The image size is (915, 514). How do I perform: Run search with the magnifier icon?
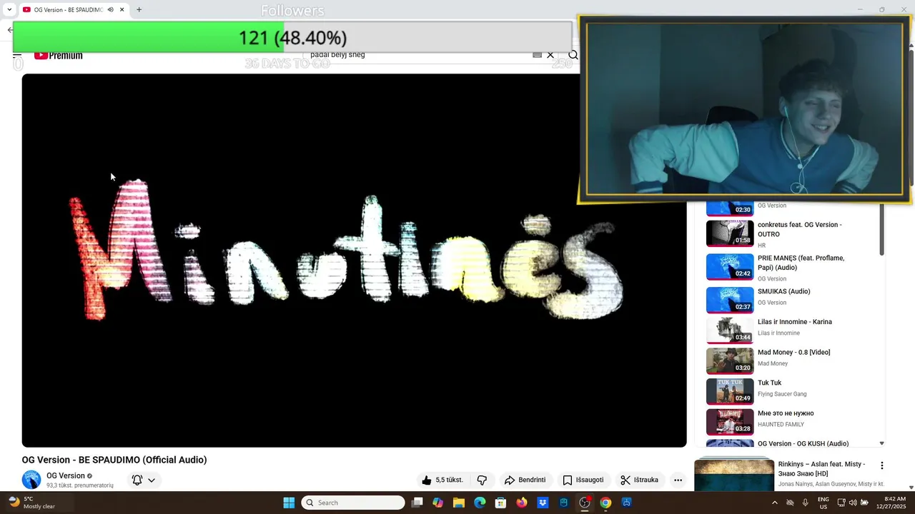[x=573, y=55]
